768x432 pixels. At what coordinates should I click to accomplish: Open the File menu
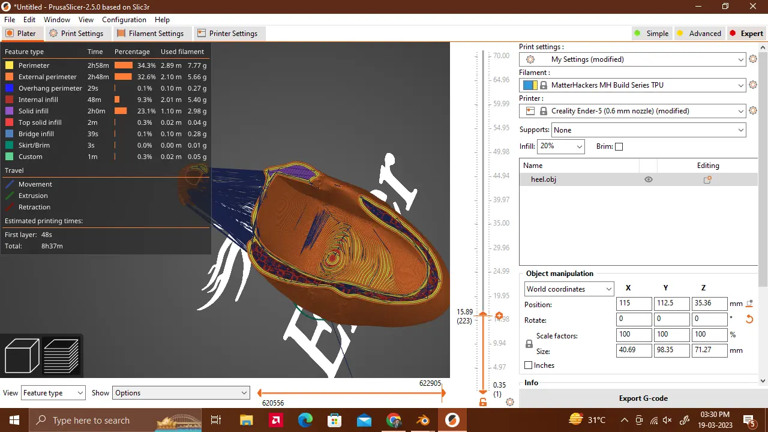(10, 20)
